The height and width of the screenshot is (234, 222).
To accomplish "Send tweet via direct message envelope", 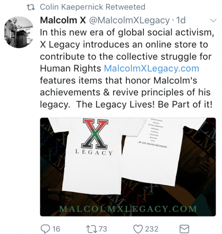I will (x=184, y=229).
